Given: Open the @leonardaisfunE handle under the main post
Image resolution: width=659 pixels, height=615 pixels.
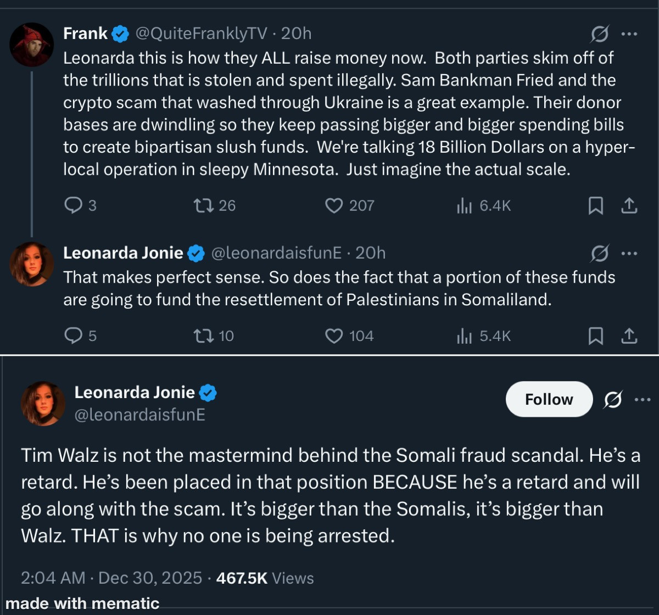Looking at the screenshot, I should pos(139,415).
